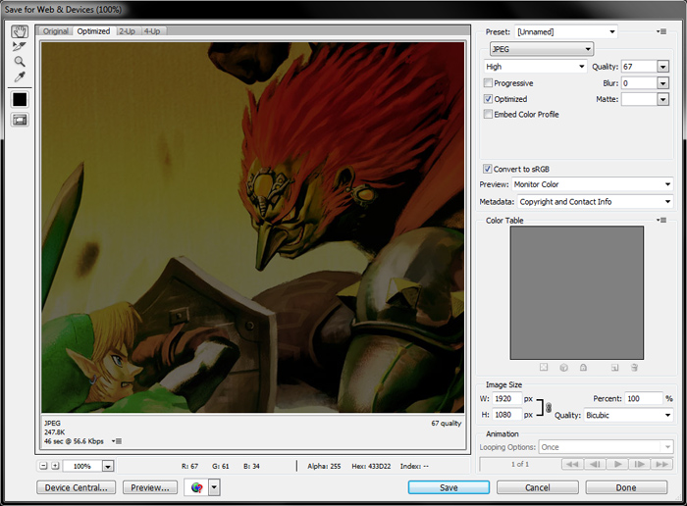This screenshot has height=506, width=687.
Task: Click the web-shift color cube icon
Action: pyautogui.click(x=564, y=368)
